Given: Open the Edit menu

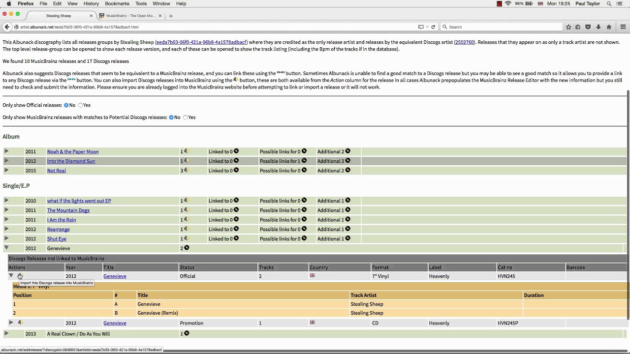Looking at the screenshot, I should pos(58,3).
